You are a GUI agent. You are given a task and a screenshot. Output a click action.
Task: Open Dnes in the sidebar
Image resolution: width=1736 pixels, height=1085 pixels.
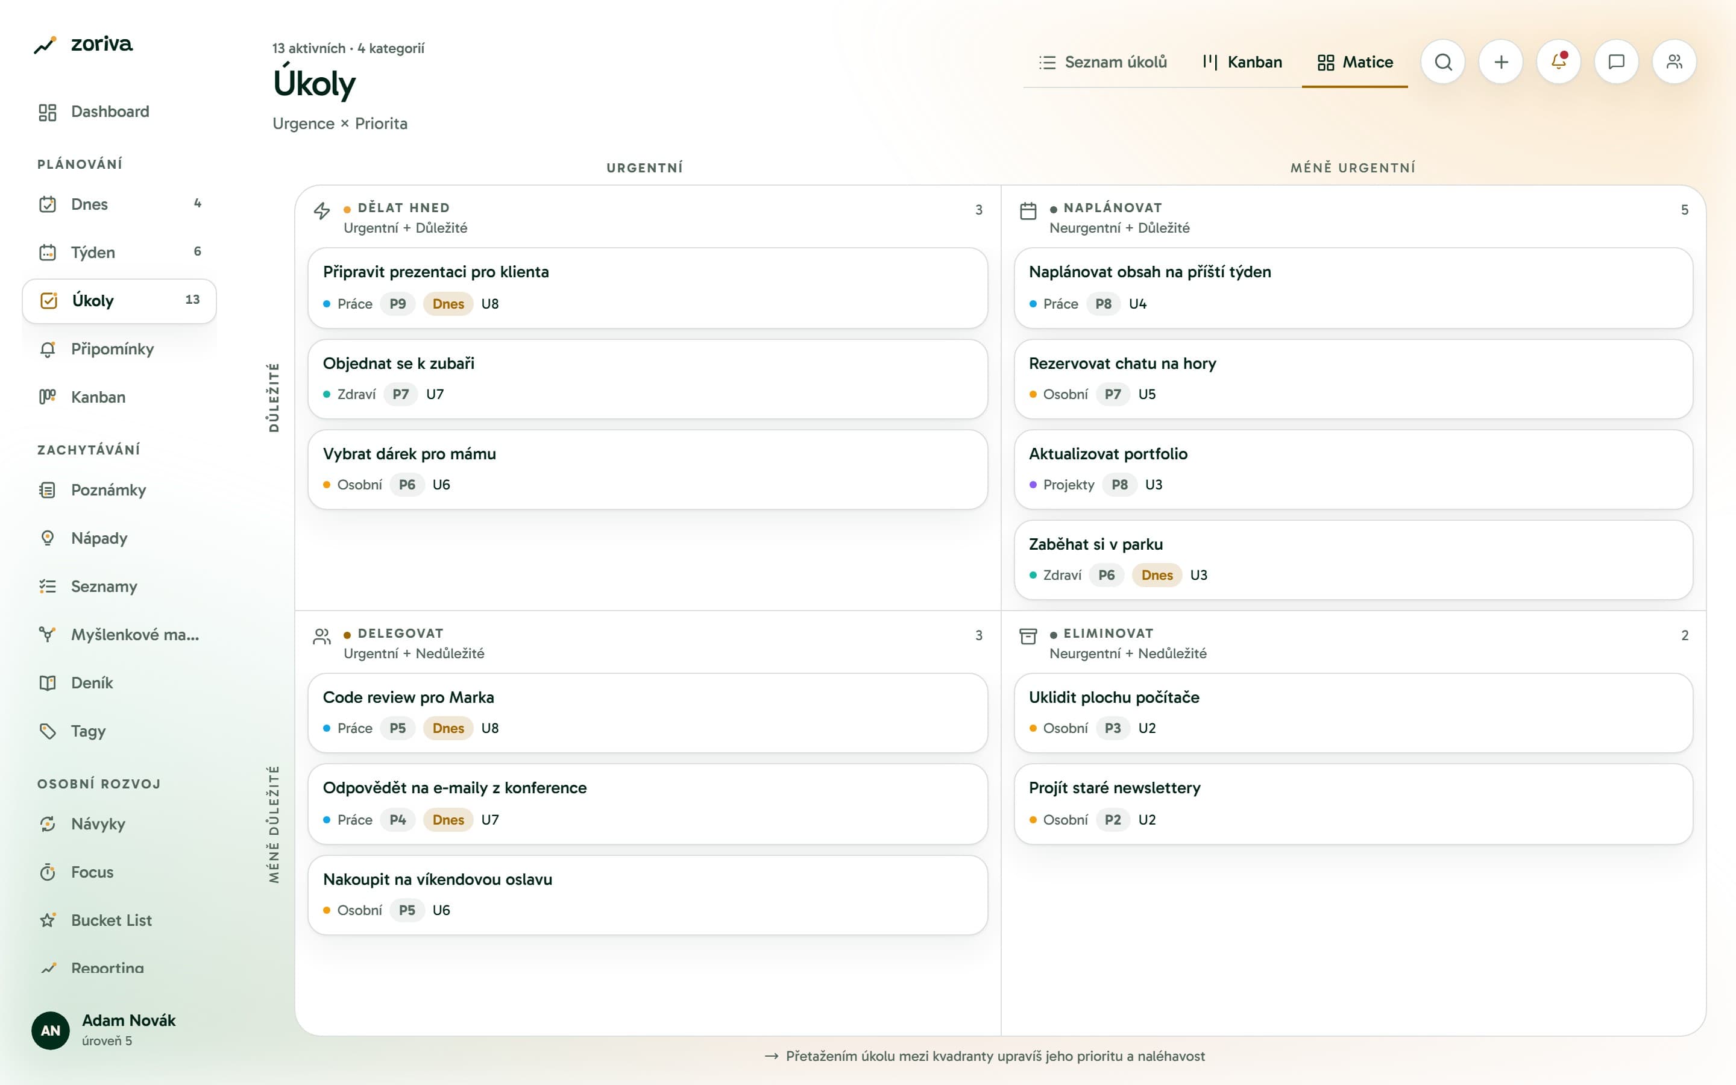[119, 204]
